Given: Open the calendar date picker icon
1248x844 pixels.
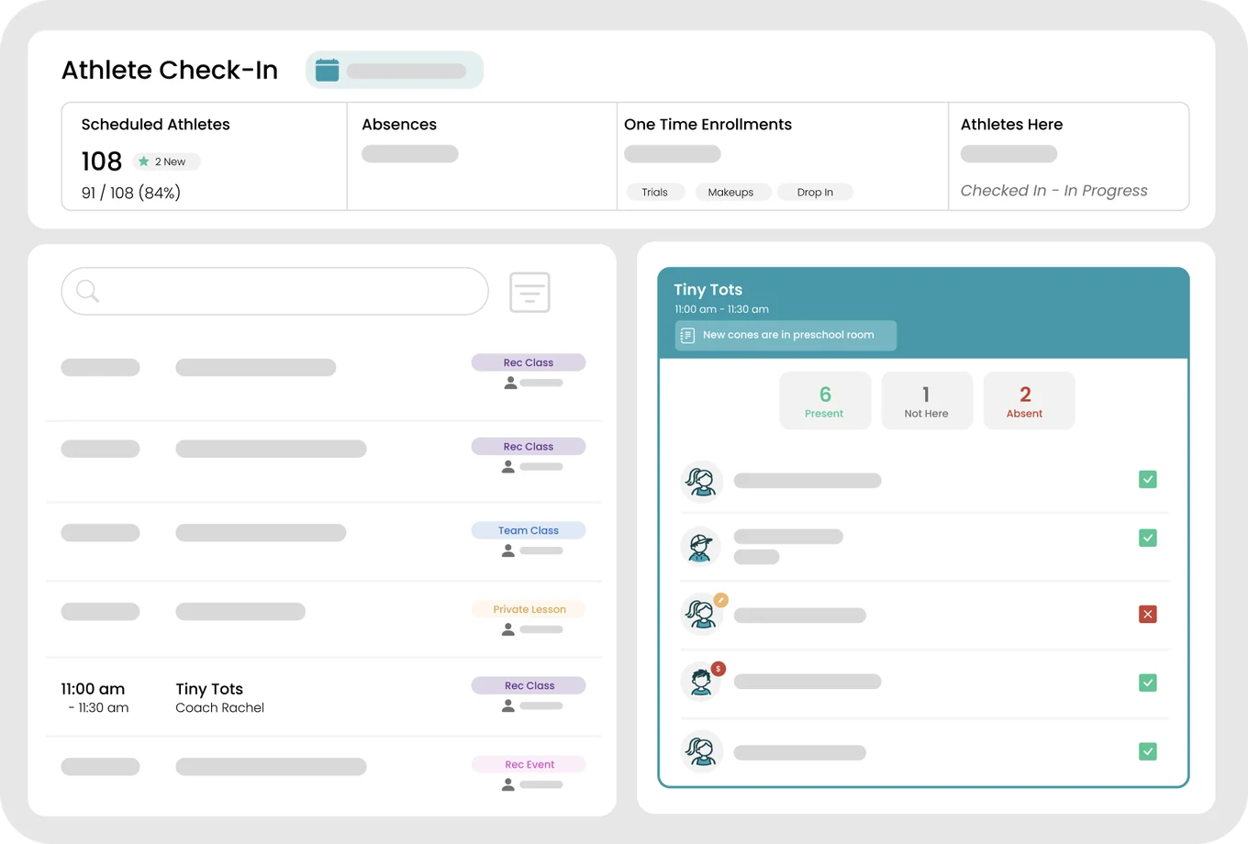Looking at the screenshot, I should coord(327,70).
